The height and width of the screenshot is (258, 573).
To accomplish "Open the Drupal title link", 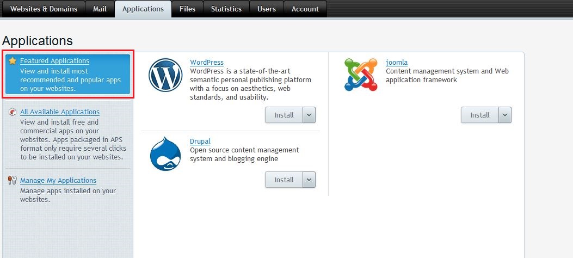I will tap(200, 142).
